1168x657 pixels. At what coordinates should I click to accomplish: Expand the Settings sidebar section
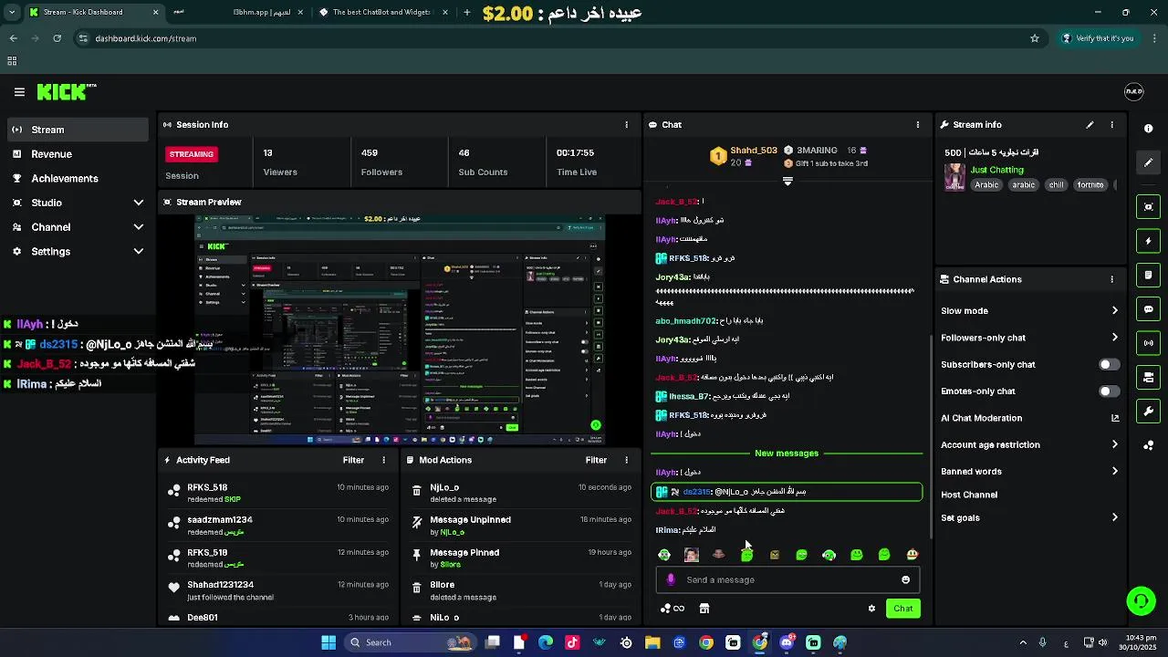click(x=139, y=252)
